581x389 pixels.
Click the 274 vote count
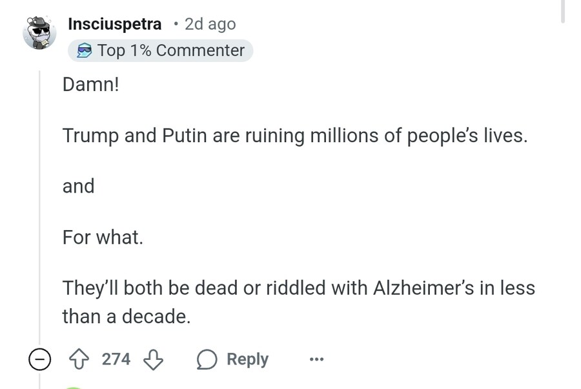(x=116, y=359)
